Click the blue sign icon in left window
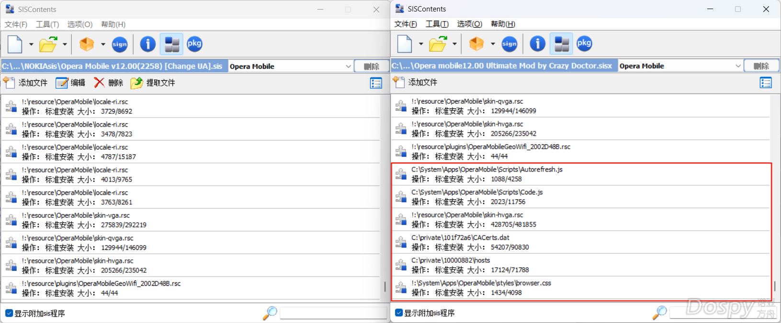Viewport: 781px width, 323px height. click(x=120, y=44)
